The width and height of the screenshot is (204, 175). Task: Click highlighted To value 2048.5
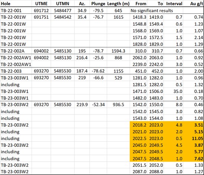coord(156,159)
